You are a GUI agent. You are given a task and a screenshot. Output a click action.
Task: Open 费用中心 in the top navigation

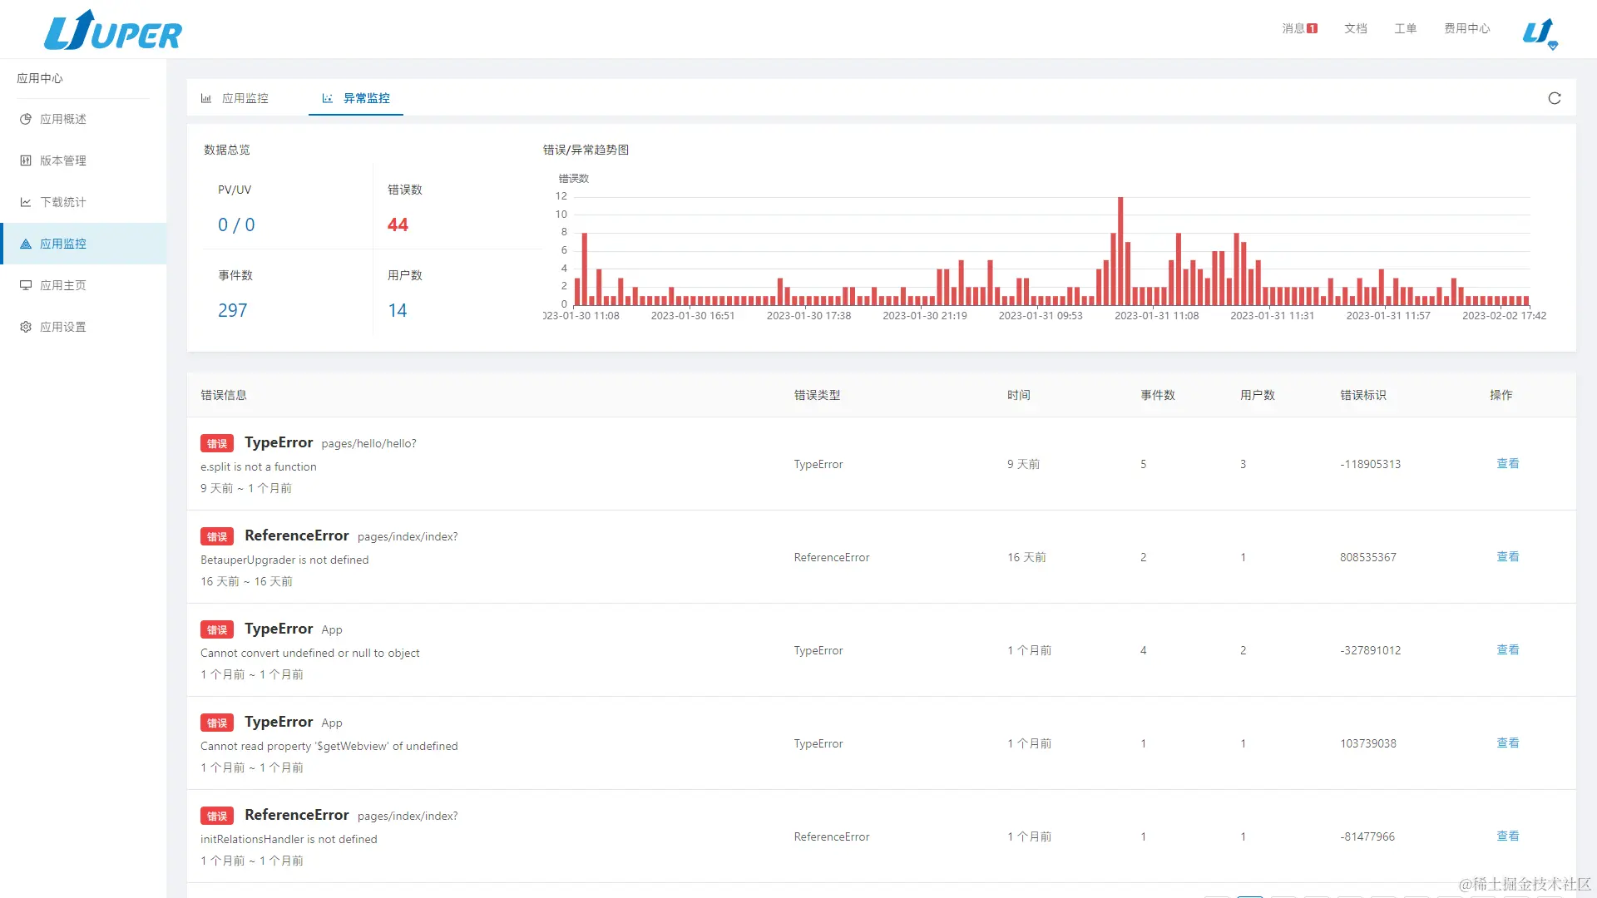pyautogui.click(x=1466, y=28)
